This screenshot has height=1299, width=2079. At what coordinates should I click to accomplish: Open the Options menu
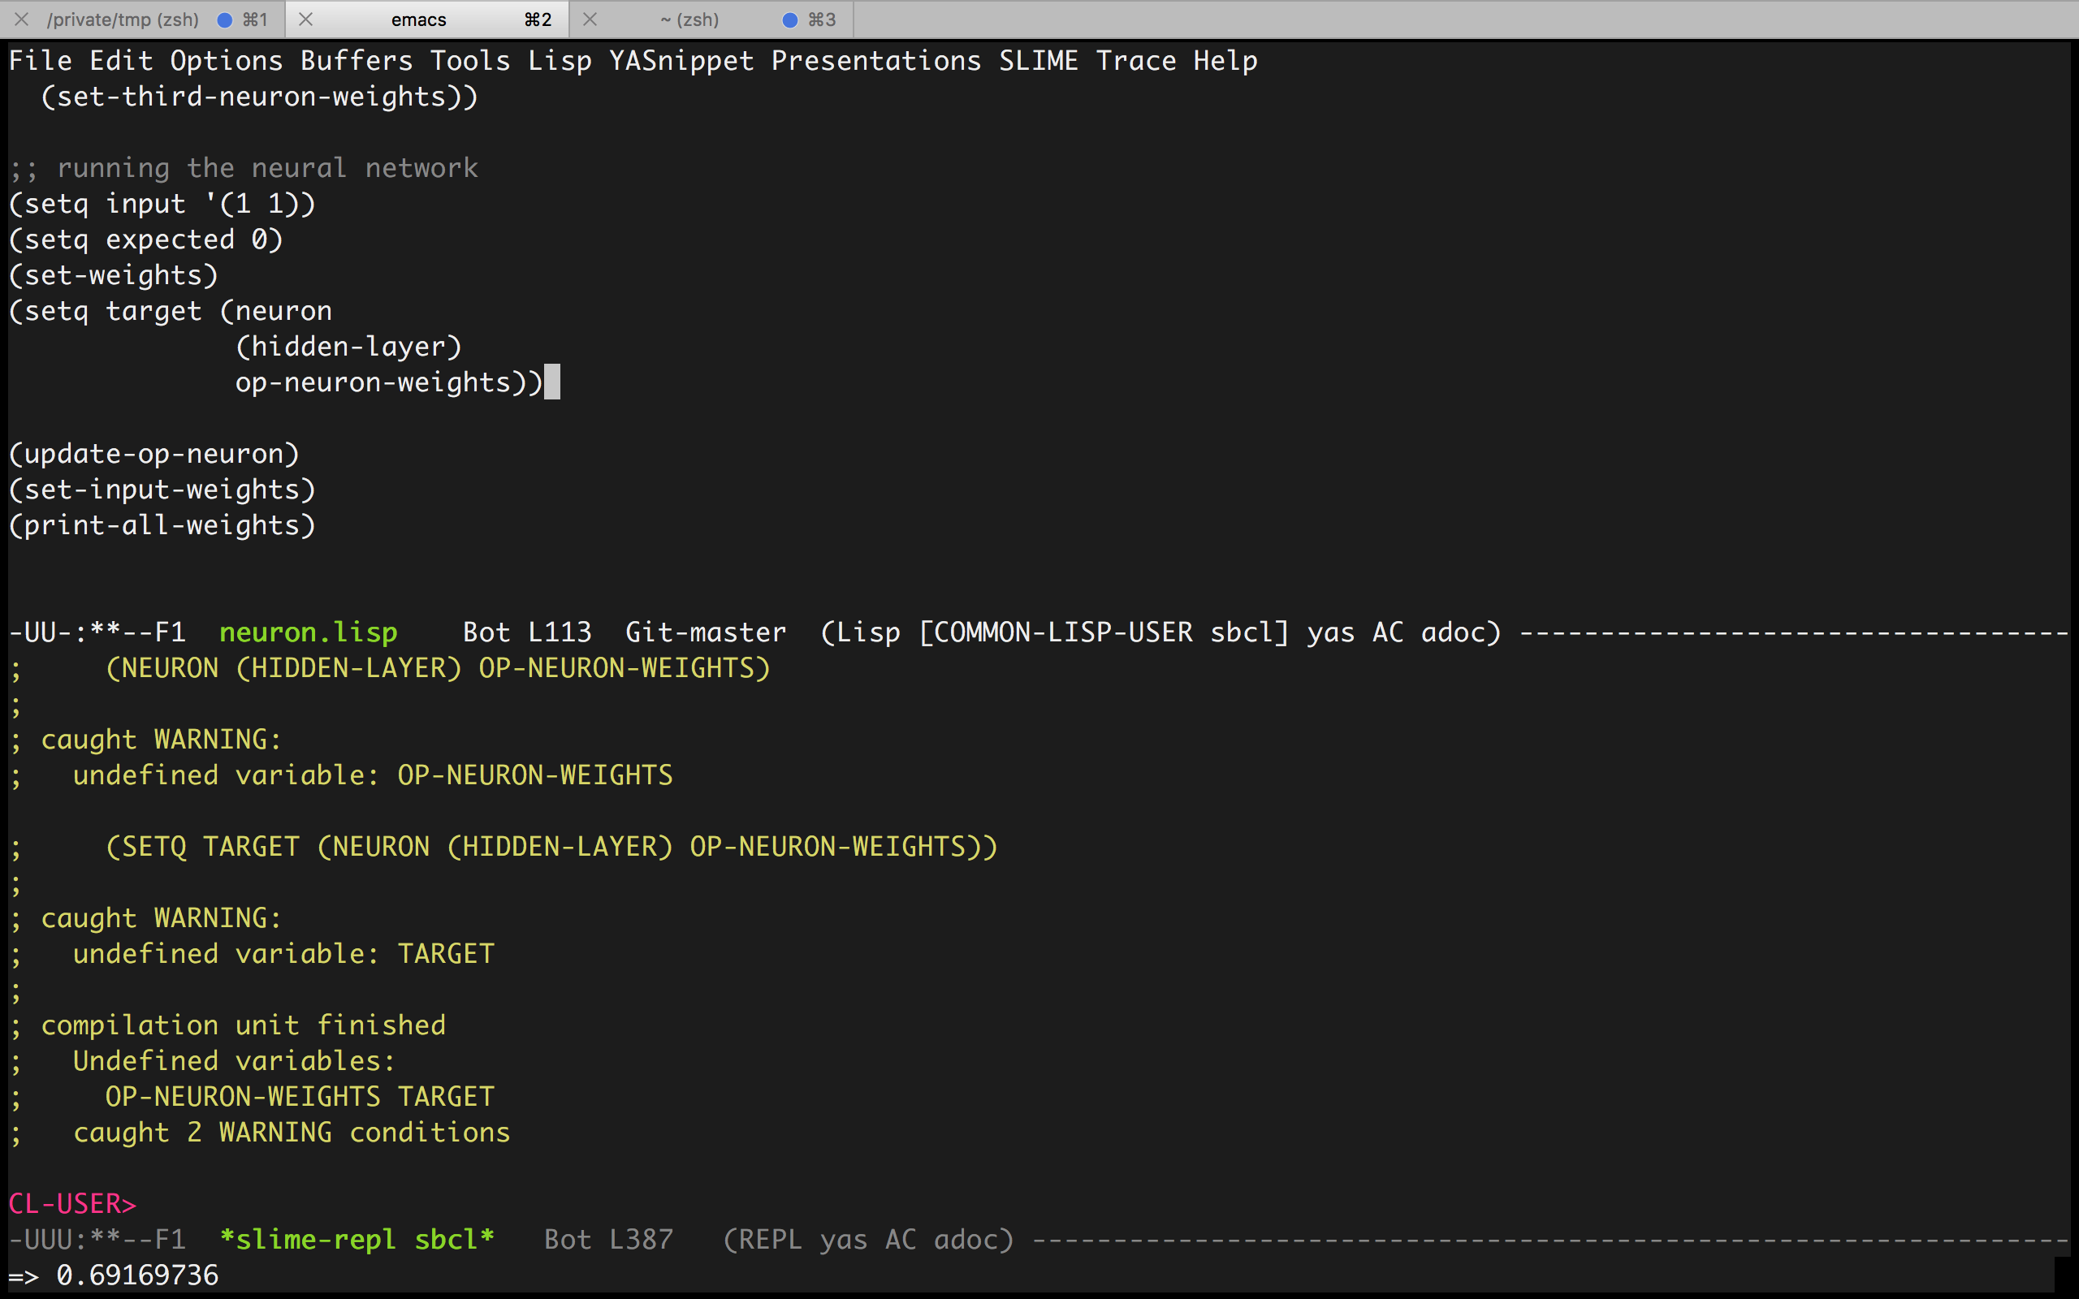pyautogui.click(x=226, y=61)
